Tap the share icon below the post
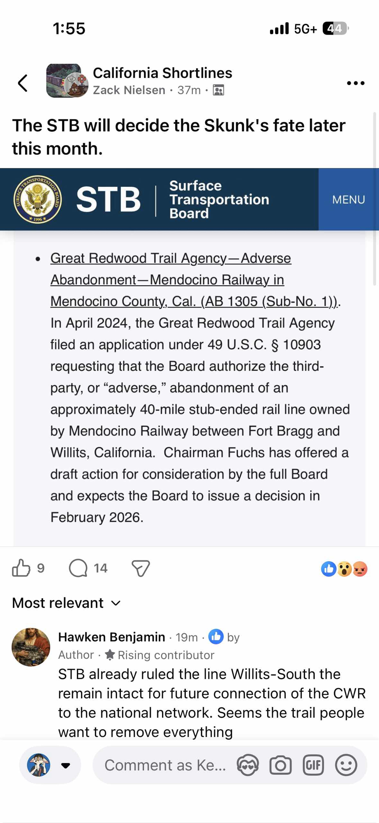The width and height of the screenshot is (379, 823). (x=141, y=568)
